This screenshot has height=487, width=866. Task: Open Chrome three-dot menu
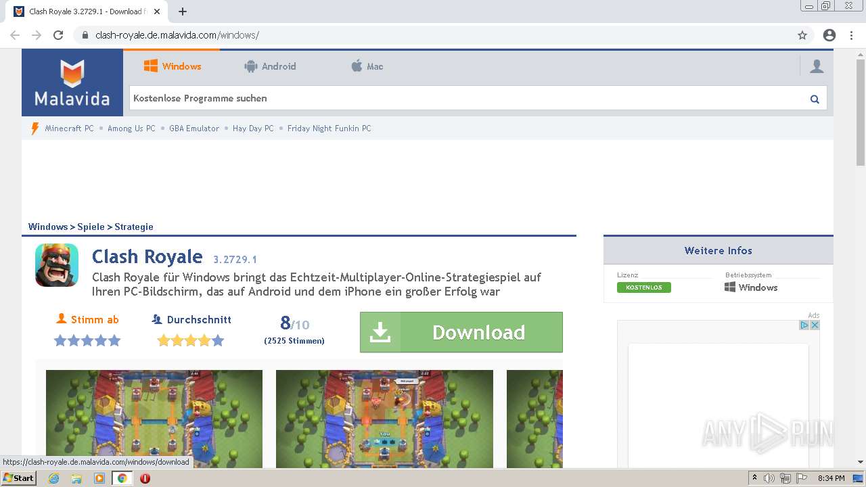[x=851, y=35]
